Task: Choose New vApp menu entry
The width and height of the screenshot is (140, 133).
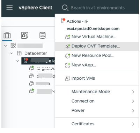Action: 97,65
